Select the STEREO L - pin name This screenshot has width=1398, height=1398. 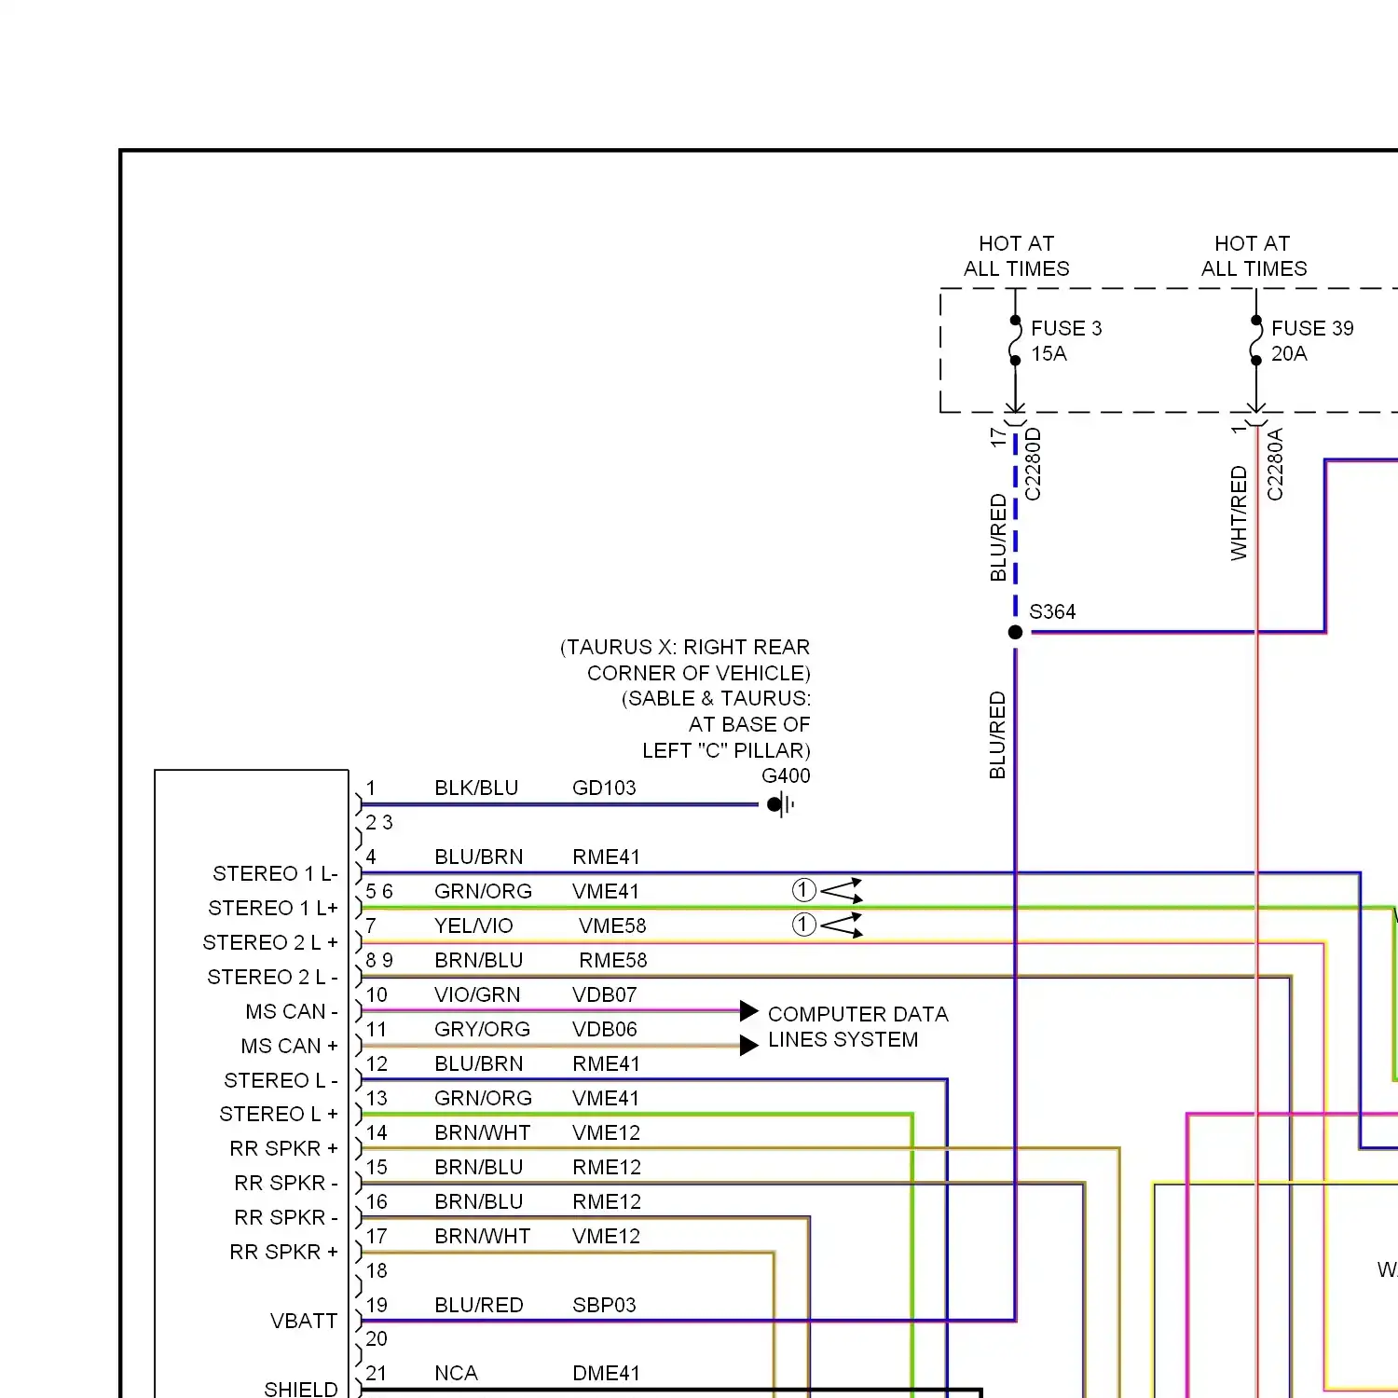[281, 1080]
